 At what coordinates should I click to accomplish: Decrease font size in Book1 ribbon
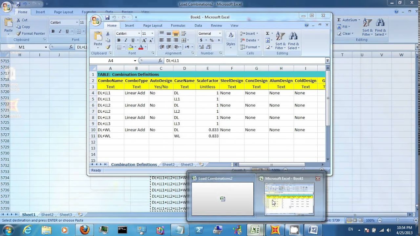tap(151, 40)
